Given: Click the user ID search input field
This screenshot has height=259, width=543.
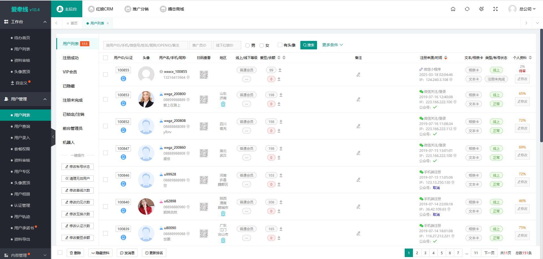Looking at the screenshot, I should click(145, 45).
